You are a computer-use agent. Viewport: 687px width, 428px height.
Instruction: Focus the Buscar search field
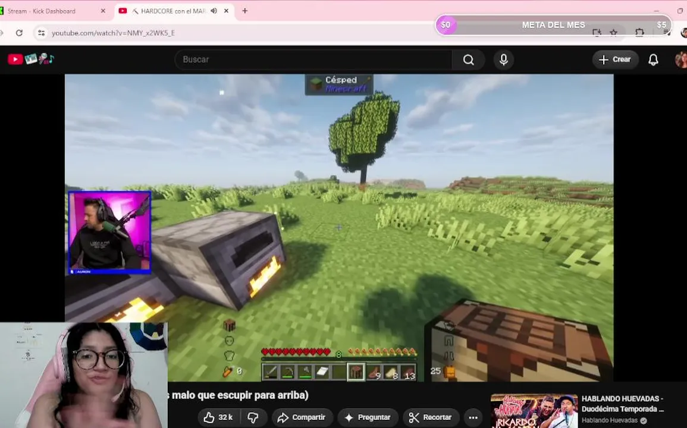pos(313,59)
